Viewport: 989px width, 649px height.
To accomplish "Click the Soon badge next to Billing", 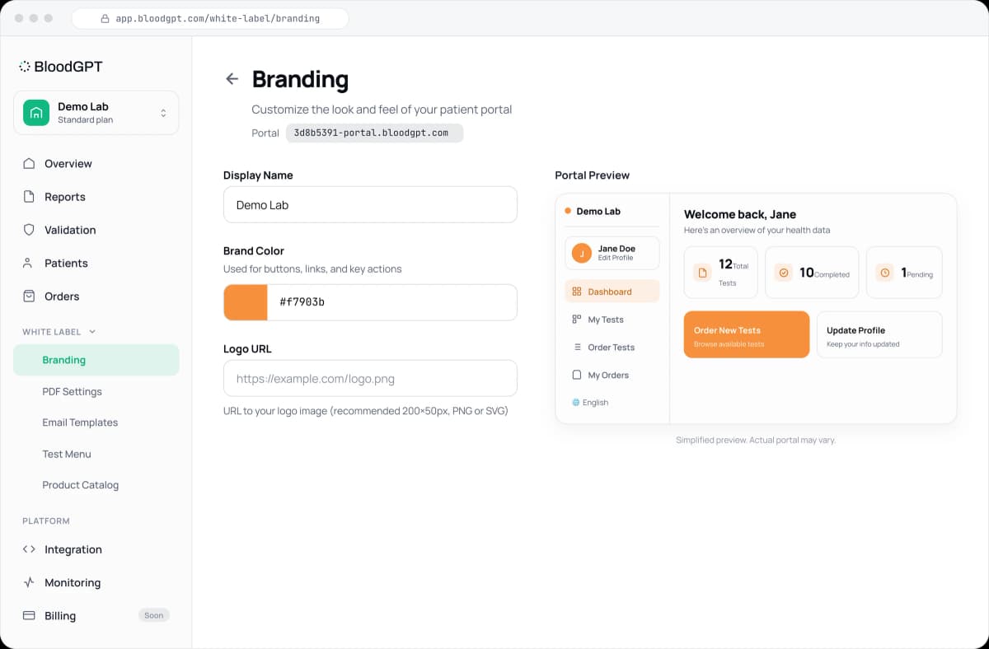I will click(154, 615).
